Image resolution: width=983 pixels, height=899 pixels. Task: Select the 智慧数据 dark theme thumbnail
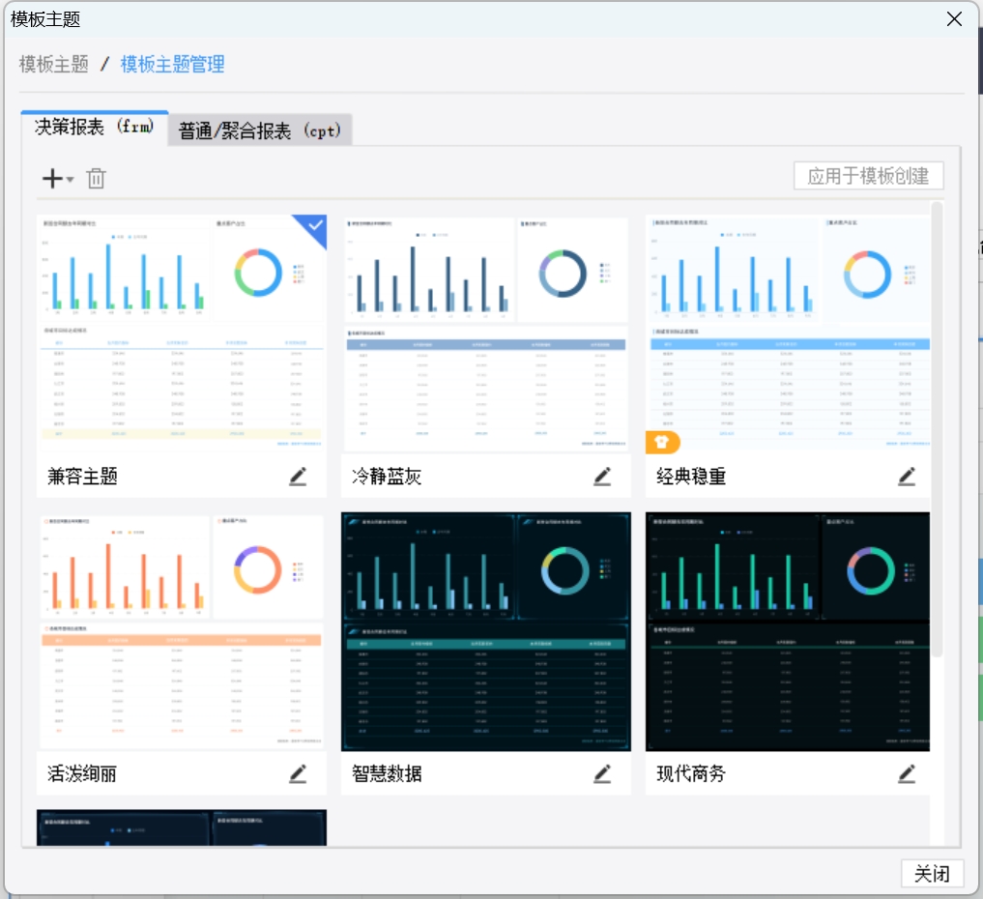(x=486, y=631)
